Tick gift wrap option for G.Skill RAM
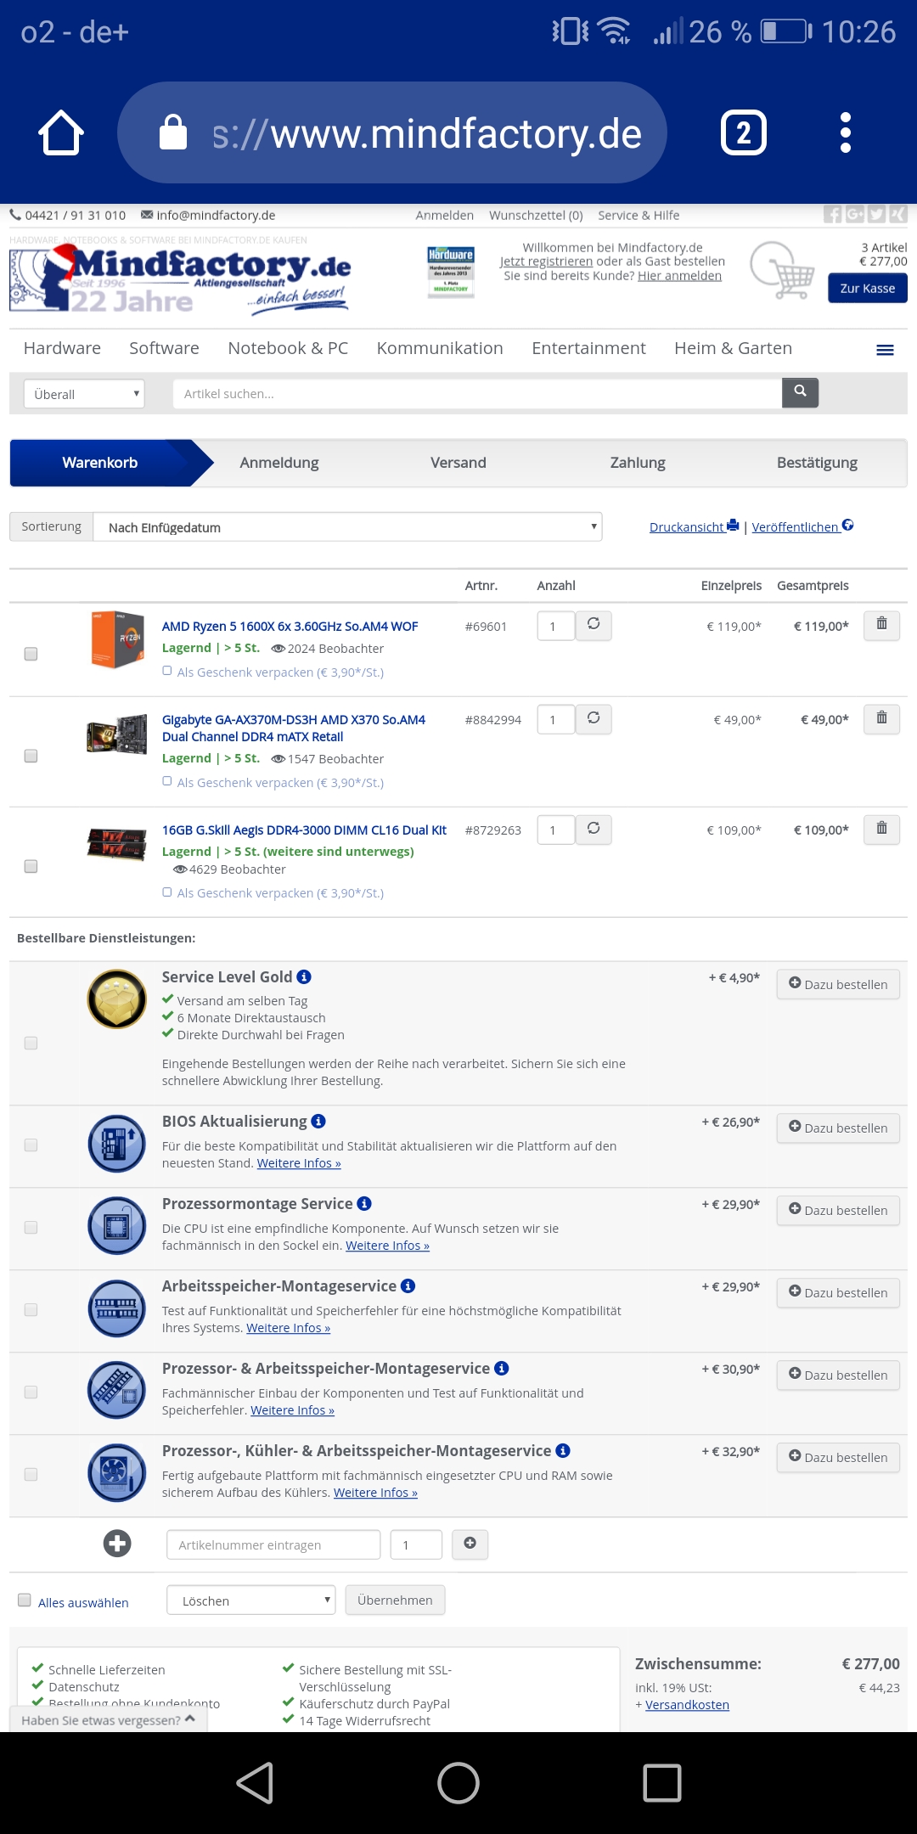The height and width of the screenshot is (1834, 917). pyautogui.click(x=167, y=892)
